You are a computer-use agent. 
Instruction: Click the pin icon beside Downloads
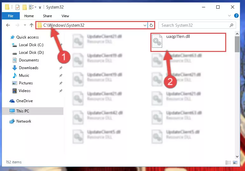coord(61,68)
